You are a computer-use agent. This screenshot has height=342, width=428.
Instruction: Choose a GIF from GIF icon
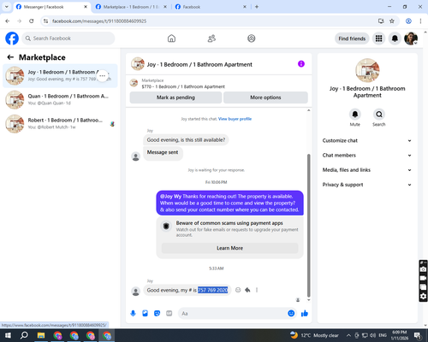169,314
